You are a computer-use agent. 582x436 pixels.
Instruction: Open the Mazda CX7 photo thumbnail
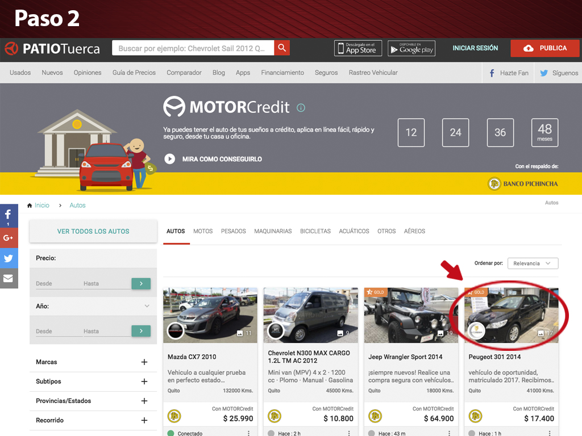point(210,315)
